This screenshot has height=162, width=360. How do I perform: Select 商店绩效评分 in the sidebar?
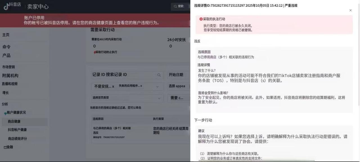[17, 139]
